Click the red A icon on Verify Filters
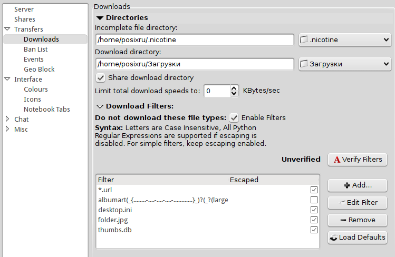The height and width of the screenshot is (257, 395). point(337,160)
